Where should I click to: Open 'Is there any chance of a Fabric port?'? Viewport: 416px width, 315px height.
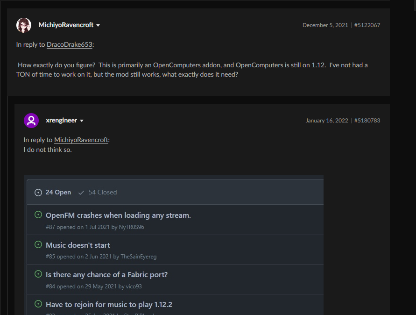click(106, 275)
